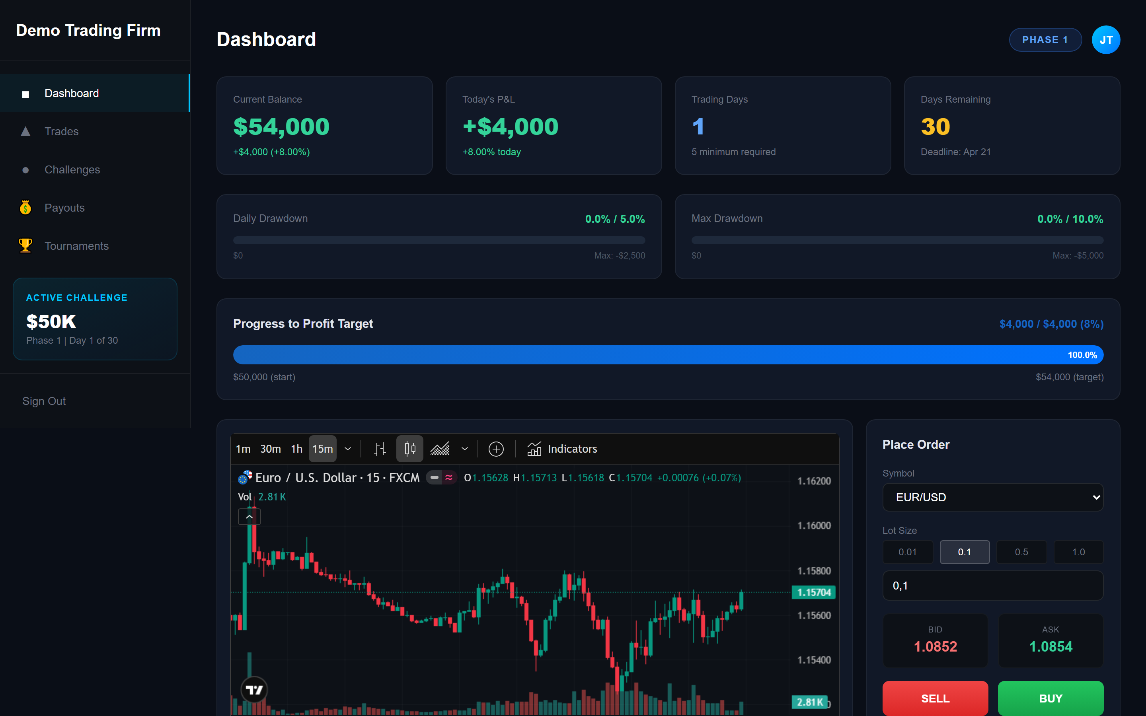
Task: Select the Payouts money bag icon in sidebar
Action: (25, 207)
